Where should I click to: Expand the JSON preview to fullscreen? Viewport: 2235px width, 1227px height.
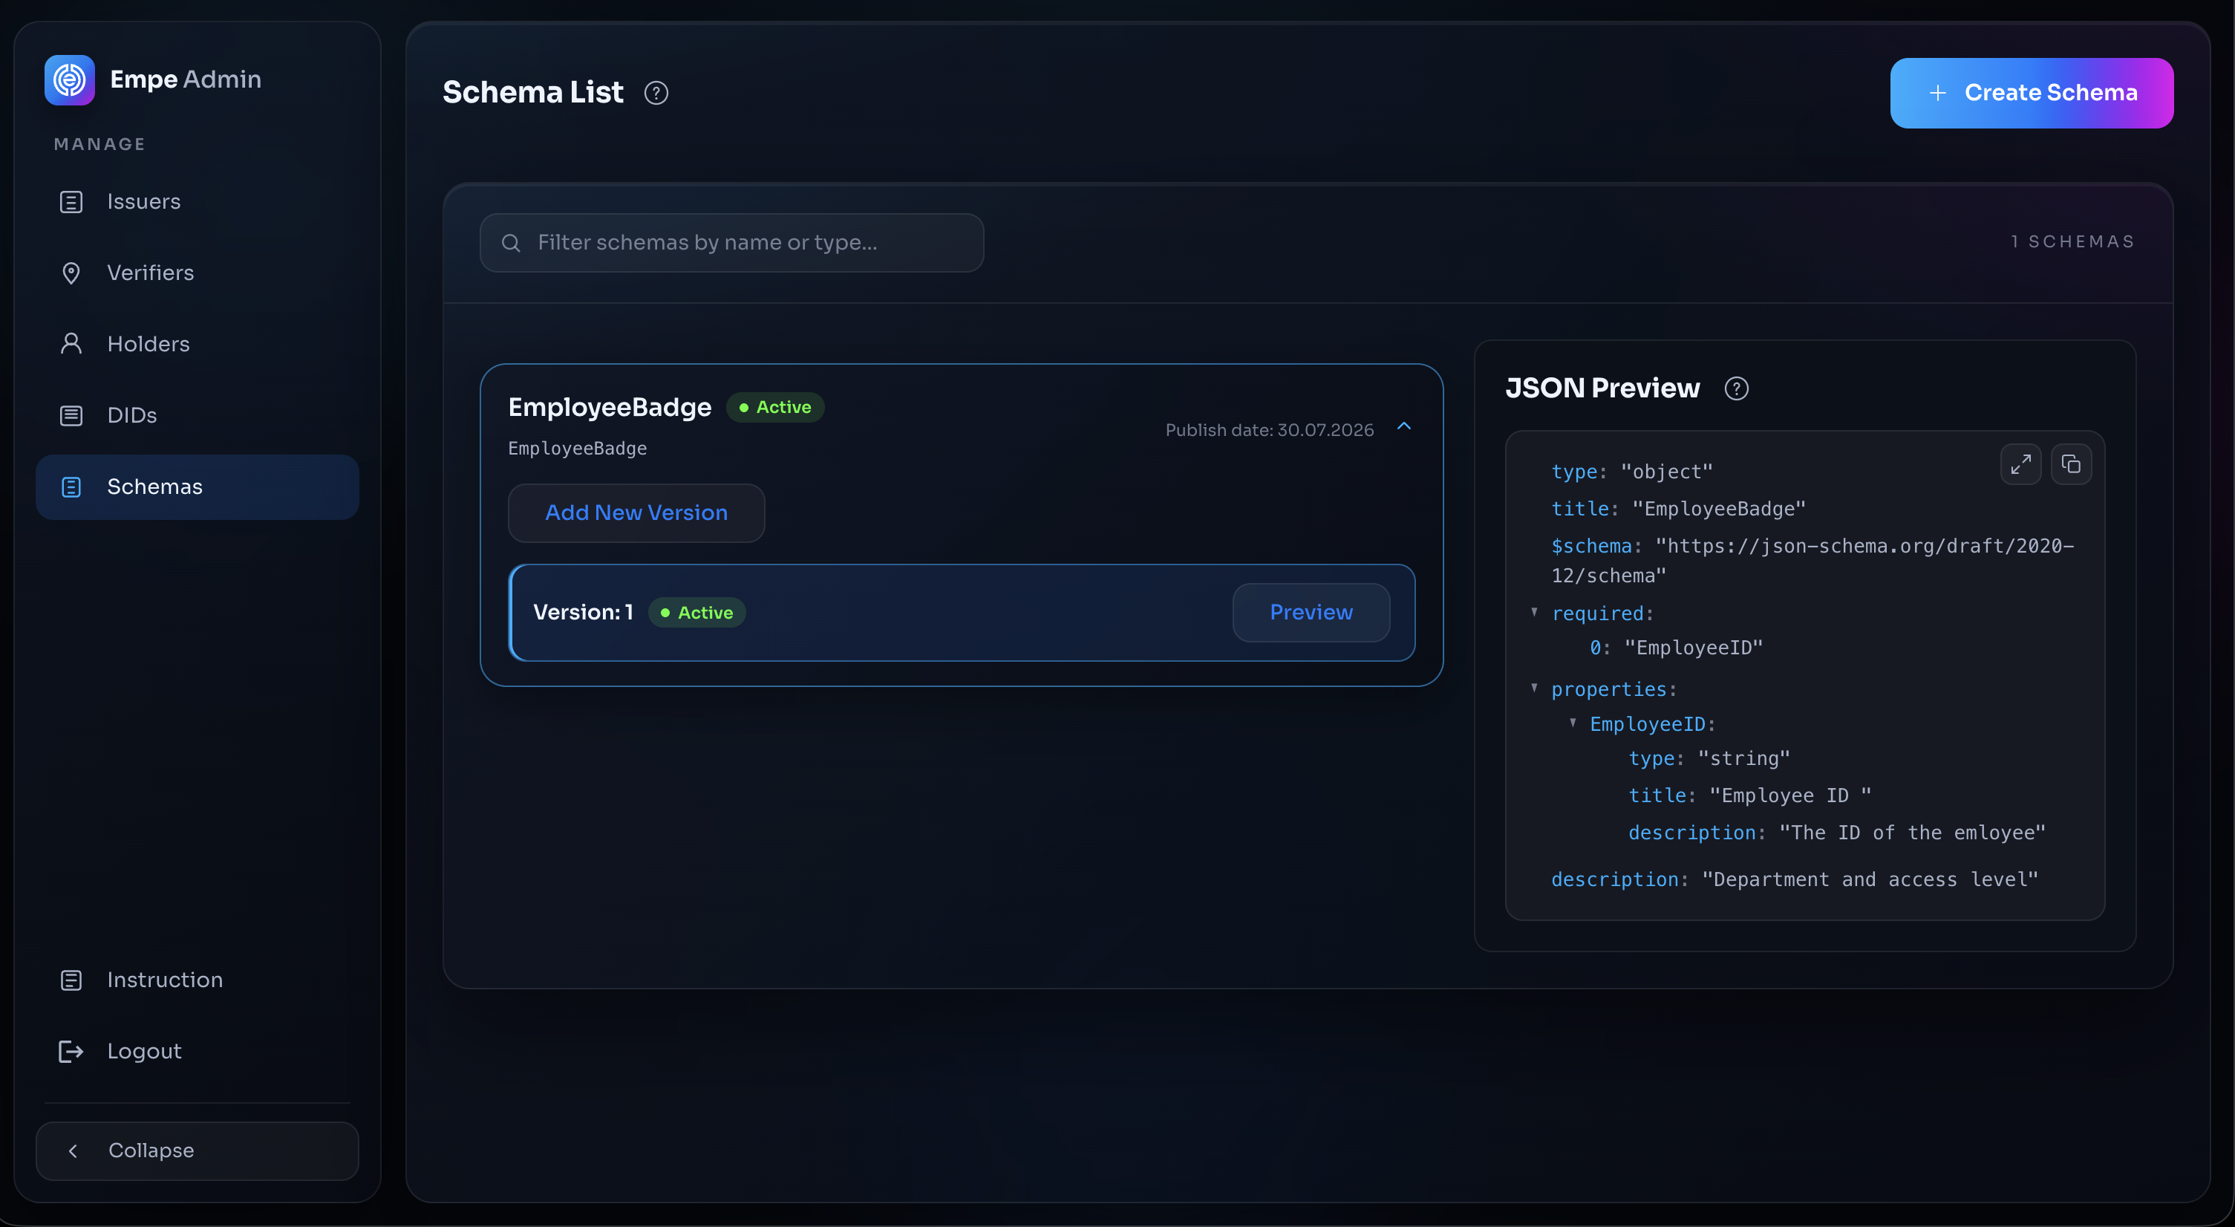[x=2020, y=464]
